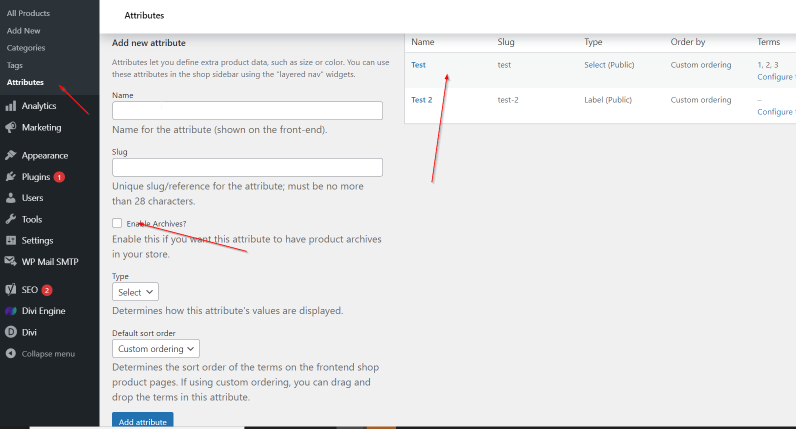Click the Add attribute button
Screen dimensions: 796x429
coord(142,421)
